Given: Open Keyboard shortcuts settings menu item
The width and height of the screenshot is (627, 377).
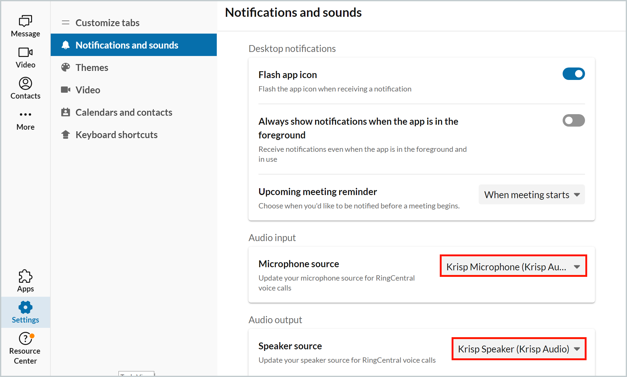Looking at the screenshot, I should click(116, 134).
